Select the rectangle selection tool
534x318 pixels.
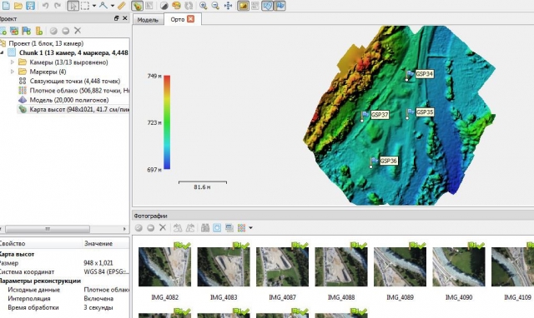coord(85,6)
